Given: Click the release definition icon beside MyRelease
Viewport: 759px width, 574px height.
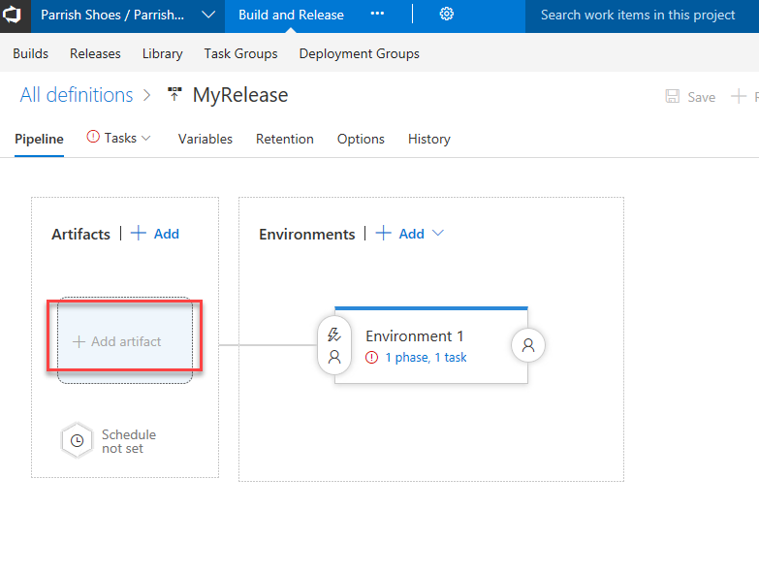Looking at the screenshot, I should click(174, 95).
